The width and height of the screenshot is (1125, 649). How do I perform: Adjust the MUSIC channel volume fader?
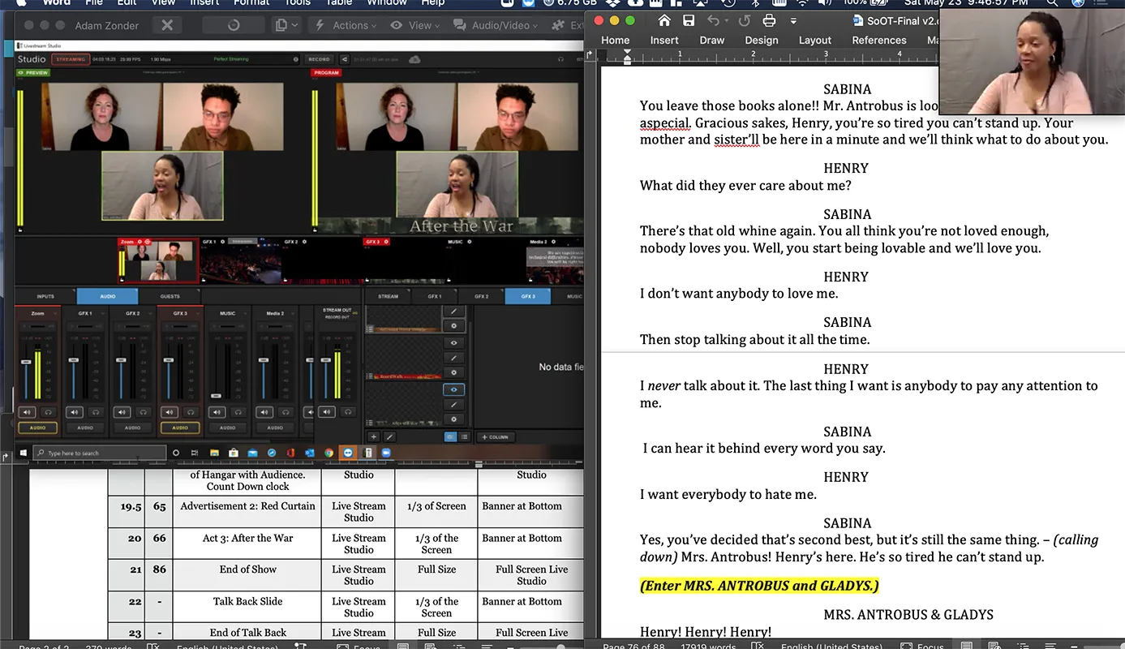point(216,395)
